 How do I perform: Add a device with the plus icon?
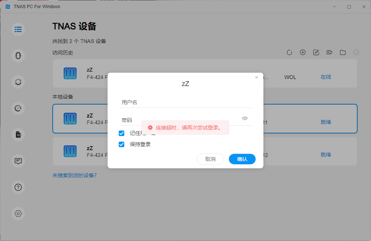[303, 53]
